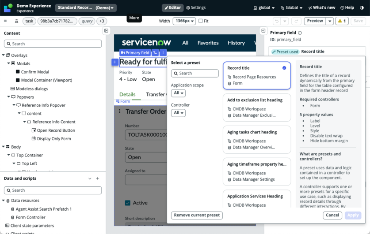Open What's new link
The height and width of the screenshot is (234, 370).
tap(322, 8)
